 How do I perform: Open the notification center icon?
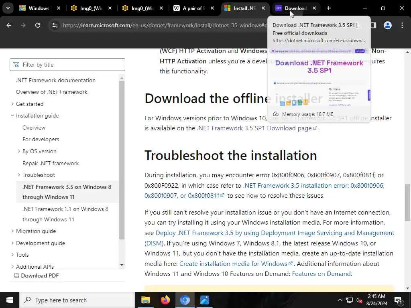[x=399, y=300]
